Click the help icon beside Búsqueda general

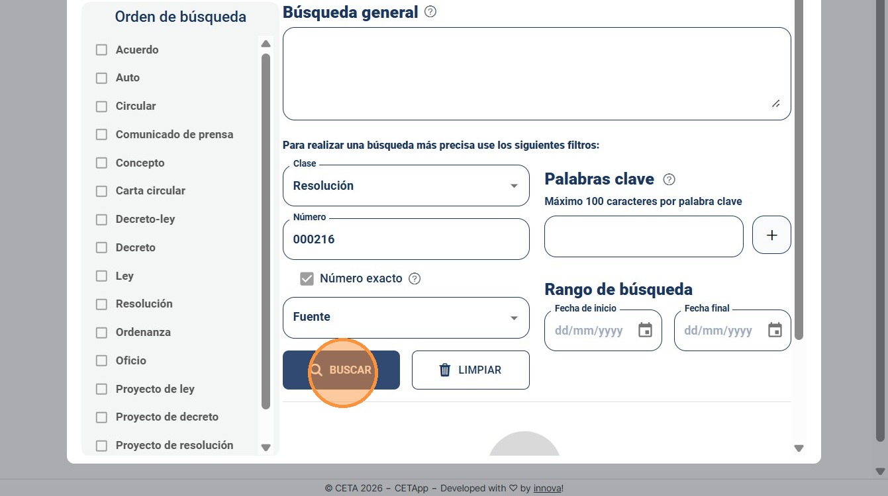click(430, 11)
